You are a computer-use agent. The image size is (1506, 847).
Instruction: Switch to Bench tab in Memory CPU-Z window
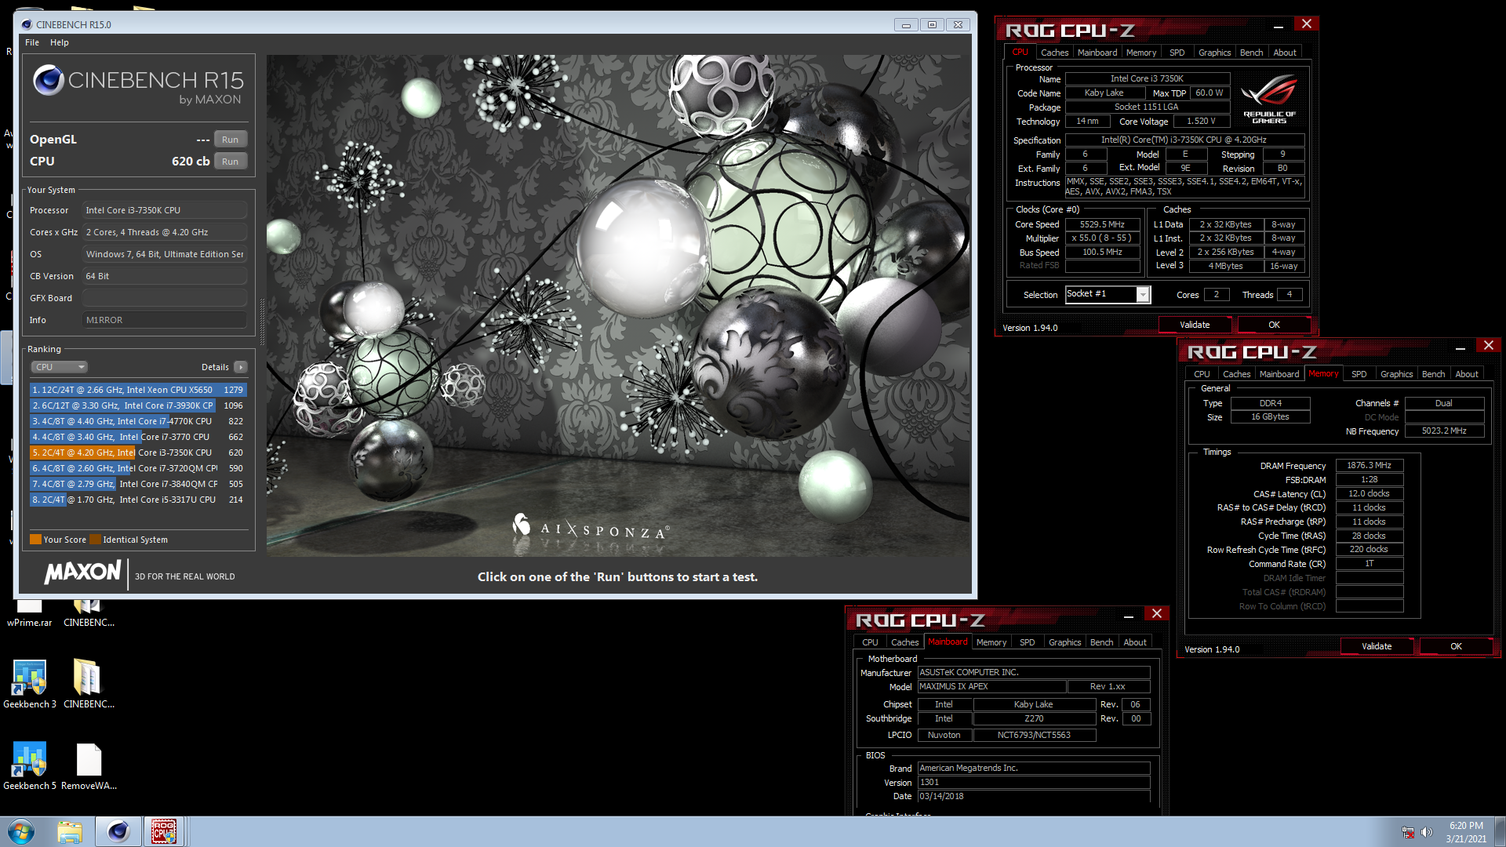(x=1433, y=374)
